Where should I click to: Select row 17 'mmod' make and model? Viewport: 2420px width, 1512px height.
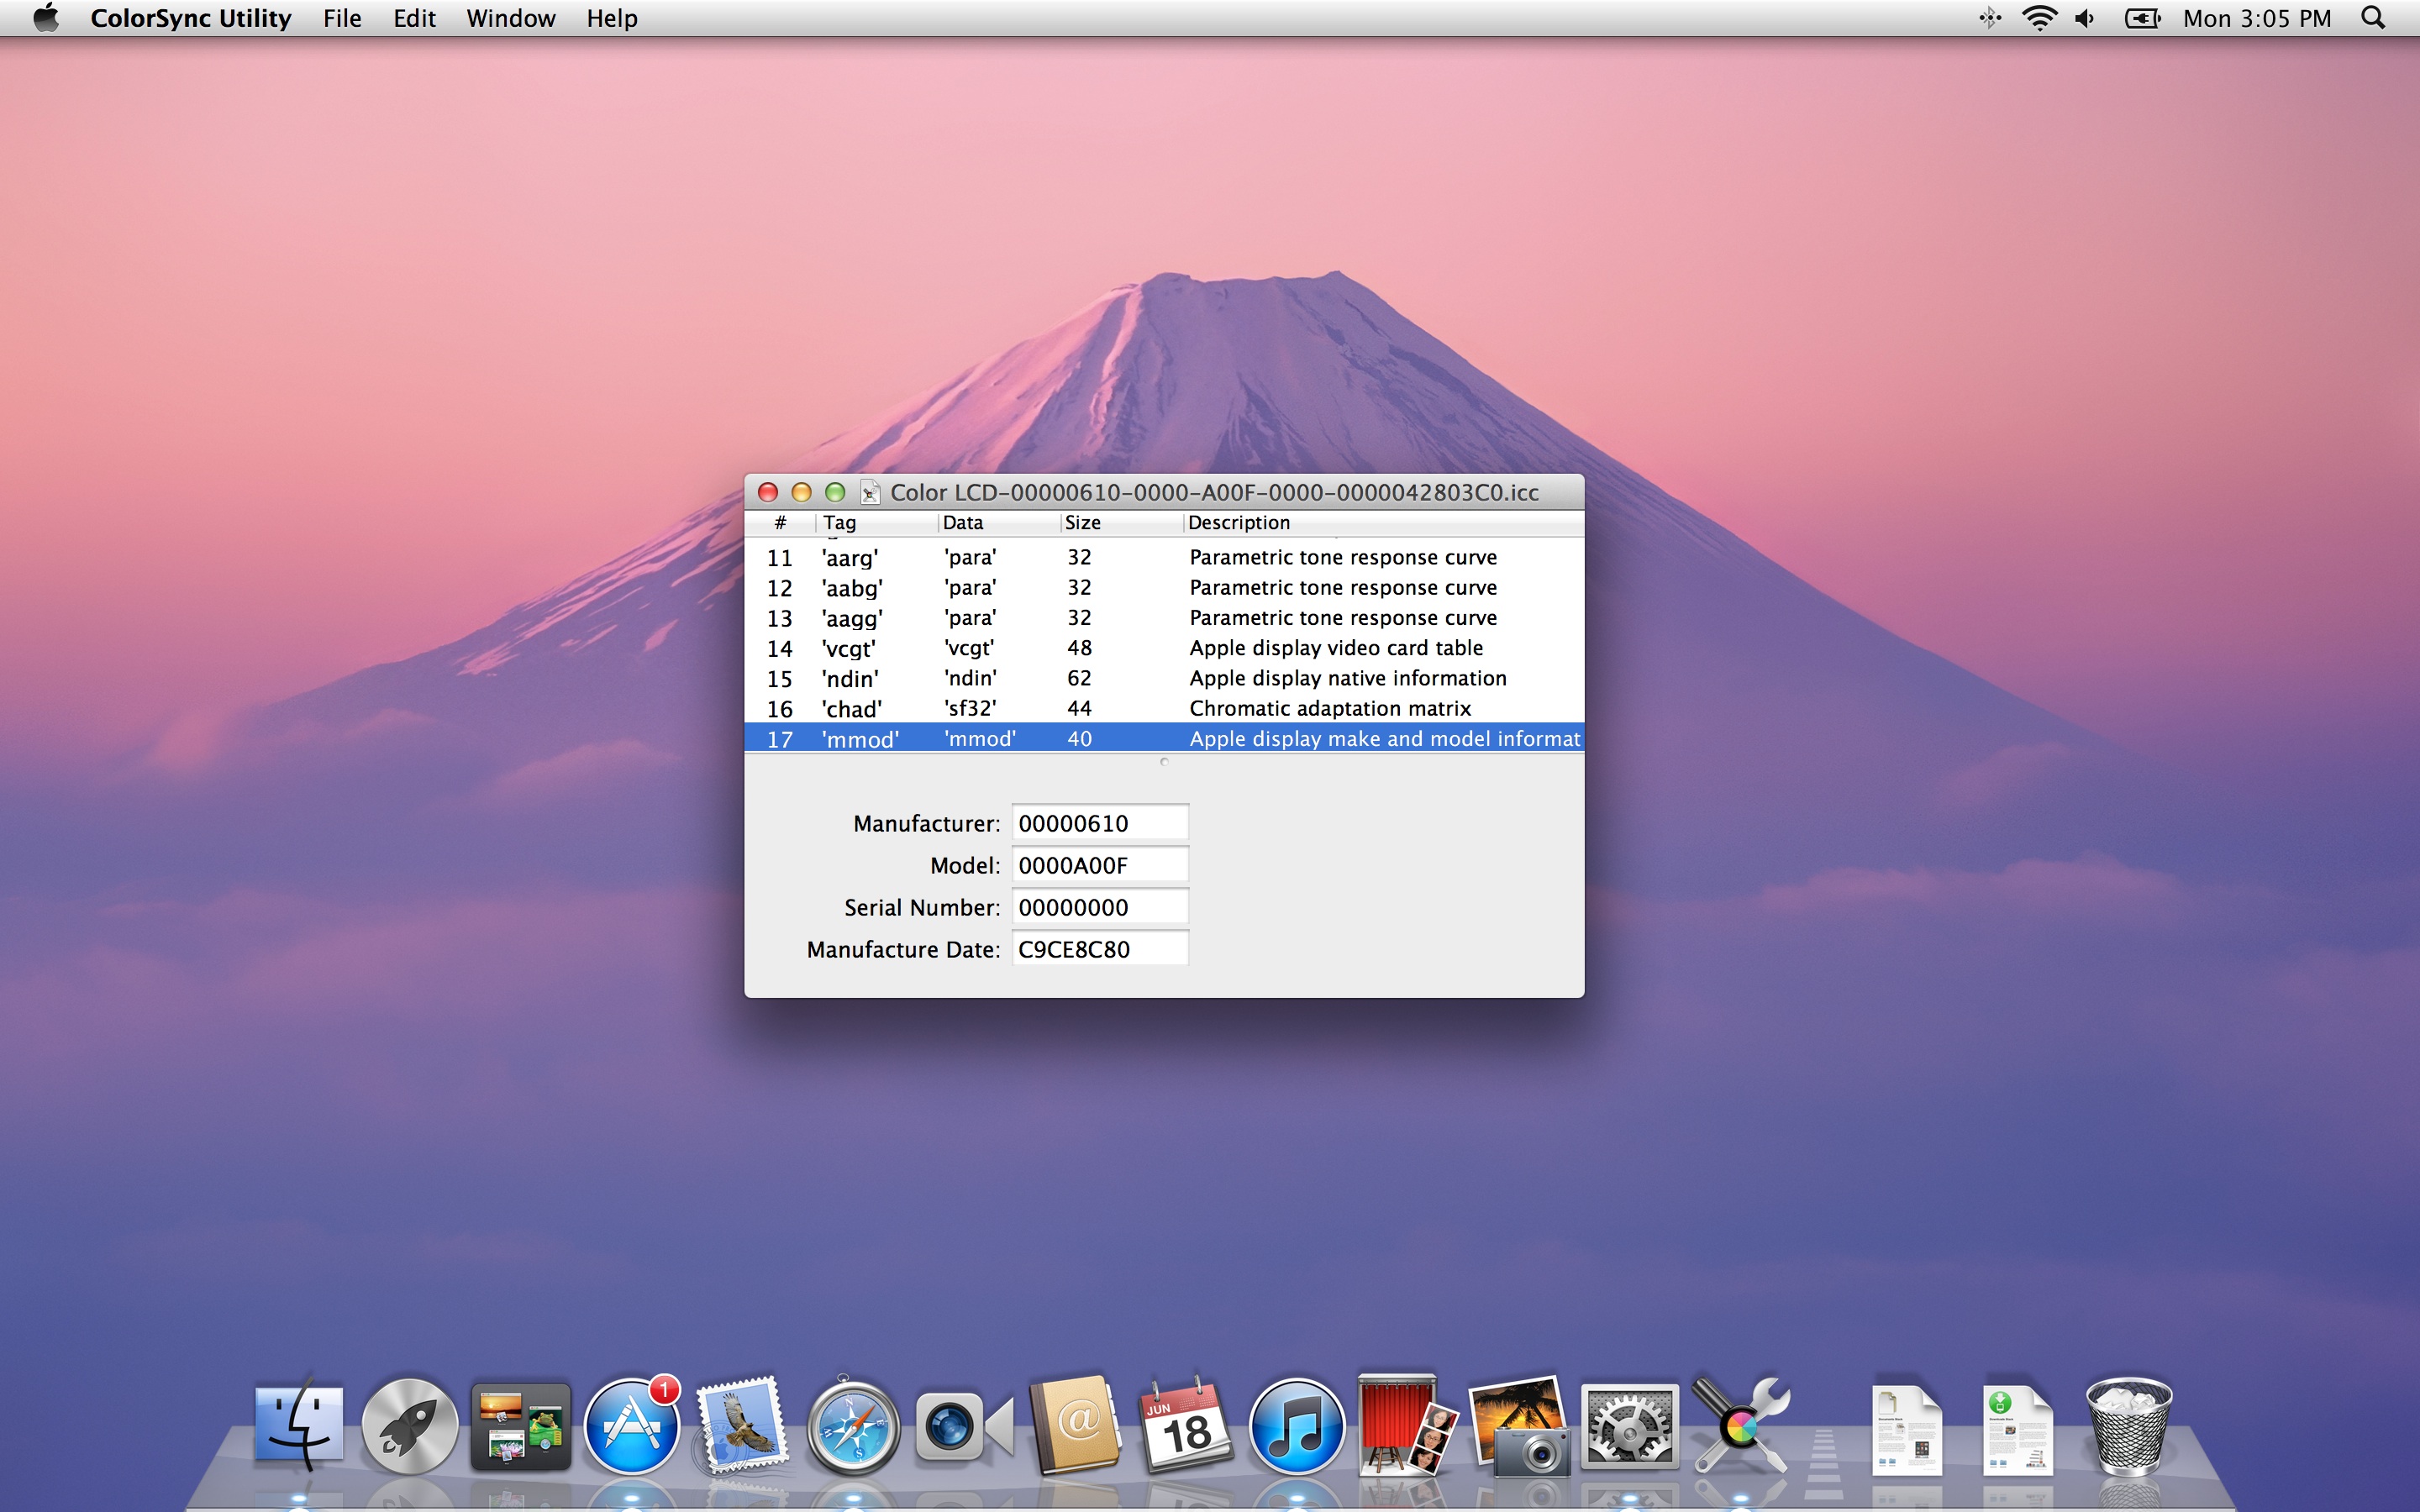point(1164,738)
